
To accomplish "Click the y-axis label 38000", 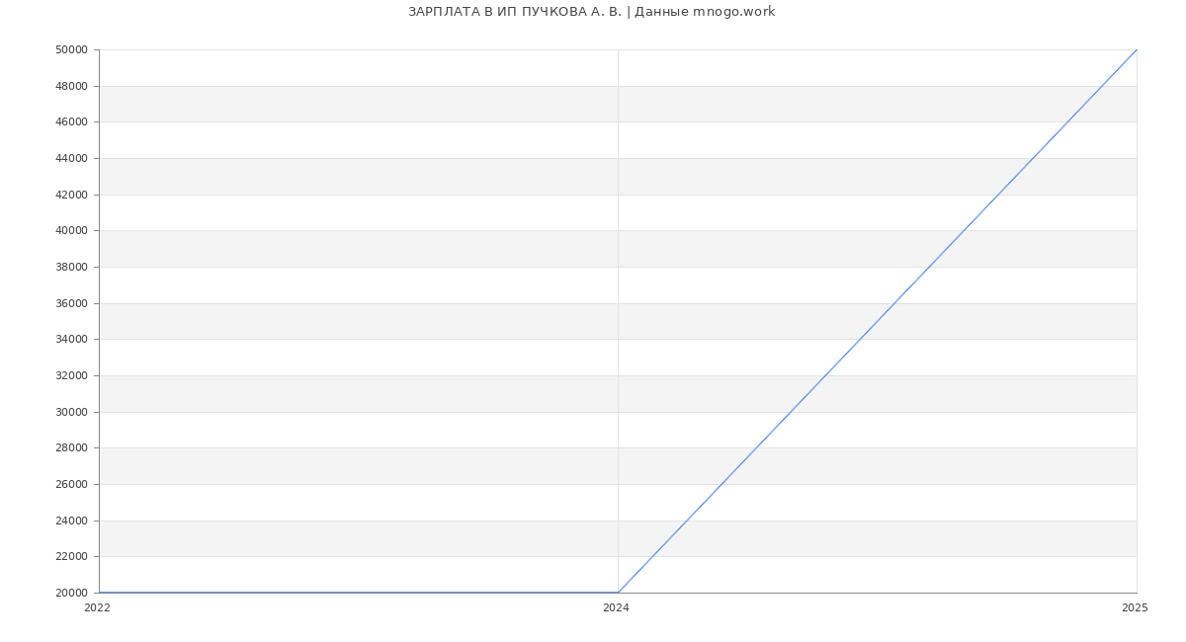I will coord(71,268).
